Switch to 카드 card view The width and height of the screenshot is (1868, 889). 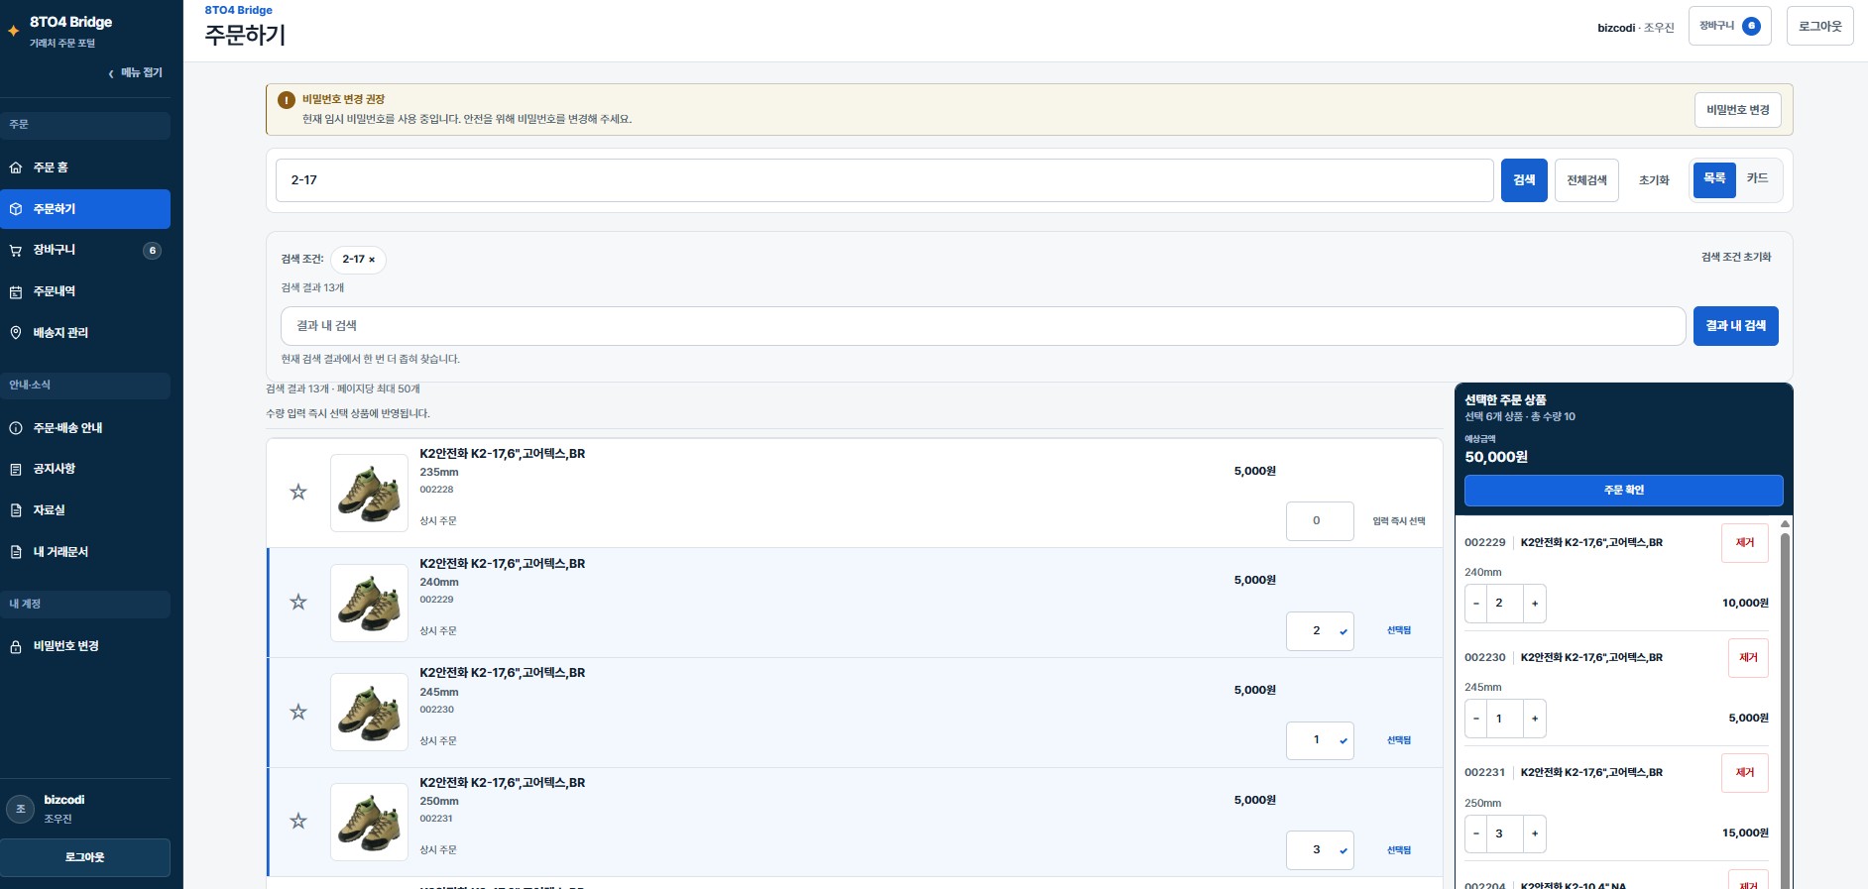tap(1758, 179)
